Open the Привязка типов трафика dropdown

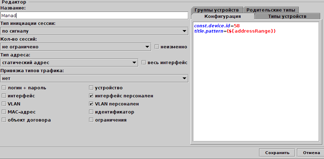click(94, 78)
